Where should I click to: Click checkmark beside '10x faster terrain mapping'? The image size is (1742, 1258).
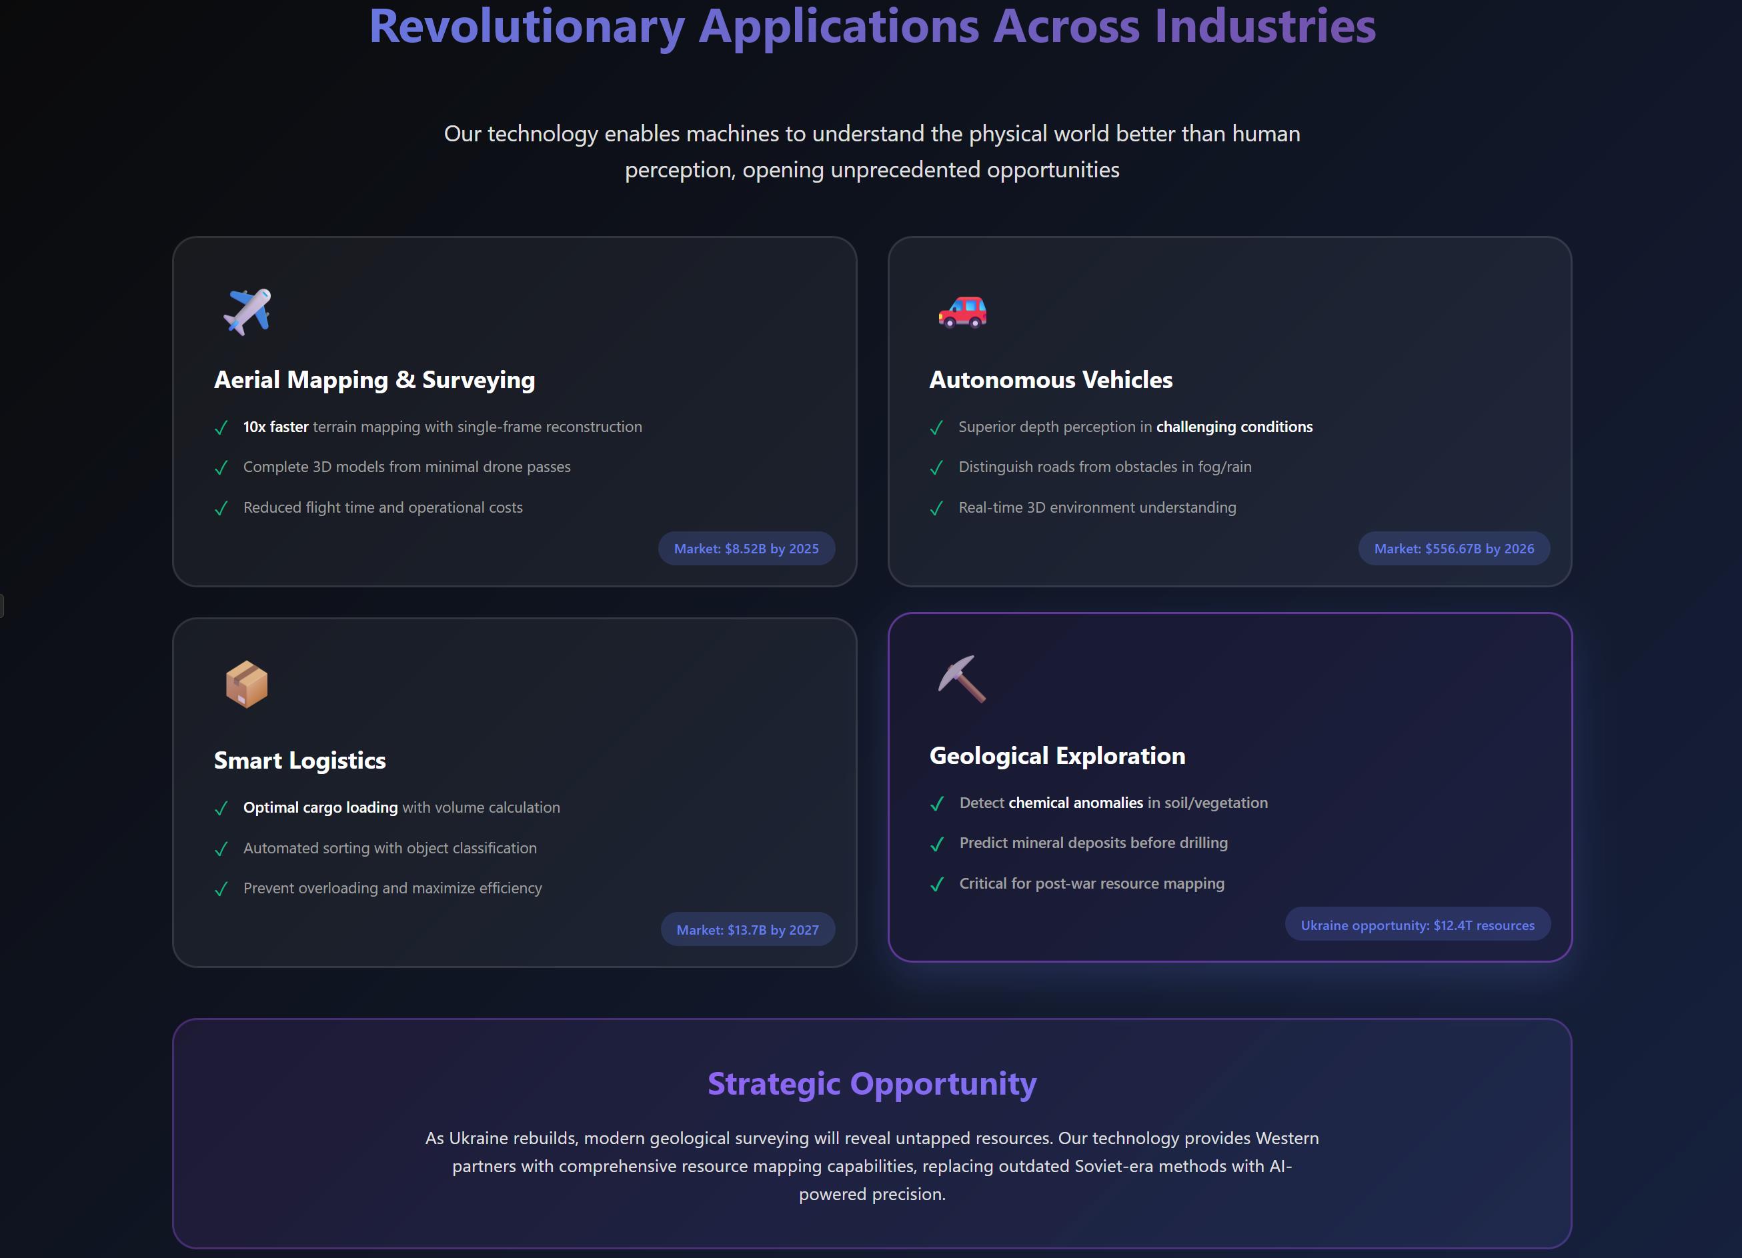[221, 428]
